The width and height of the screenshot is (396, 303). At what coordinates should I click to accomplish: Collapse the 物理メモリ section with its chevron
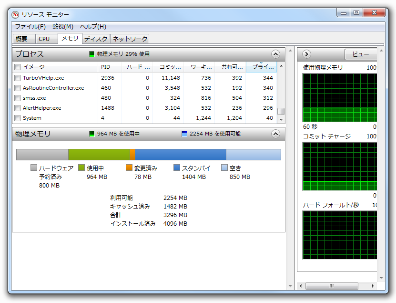(x=275, y=134)
